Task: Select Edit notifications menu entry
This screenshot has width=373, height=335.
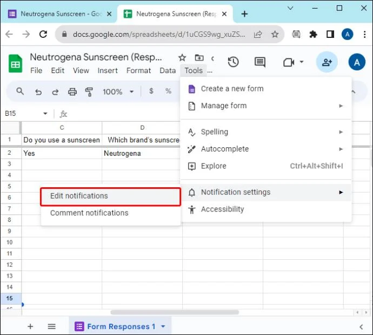Action: click(x=111, y=196)
